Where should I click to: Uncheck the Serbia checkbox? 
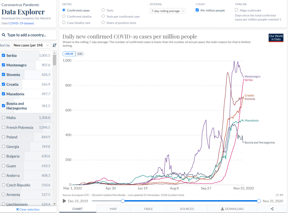3,55
